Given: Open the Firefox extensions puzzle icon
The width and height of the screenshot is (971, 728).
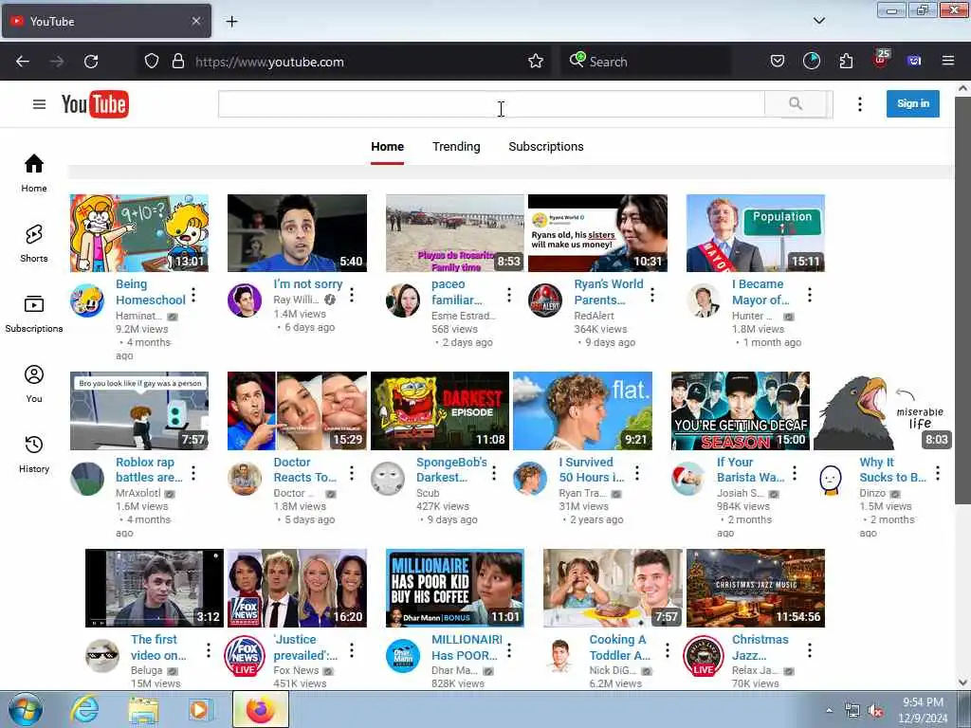Looking at the screenshot, I should pyautogui.click(x=846, y=61).
